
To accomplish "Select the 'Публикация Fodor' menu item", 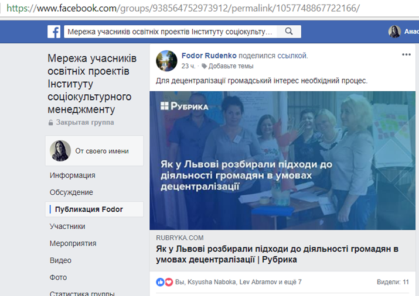I will pyautogui.click(x=94, y=209).
